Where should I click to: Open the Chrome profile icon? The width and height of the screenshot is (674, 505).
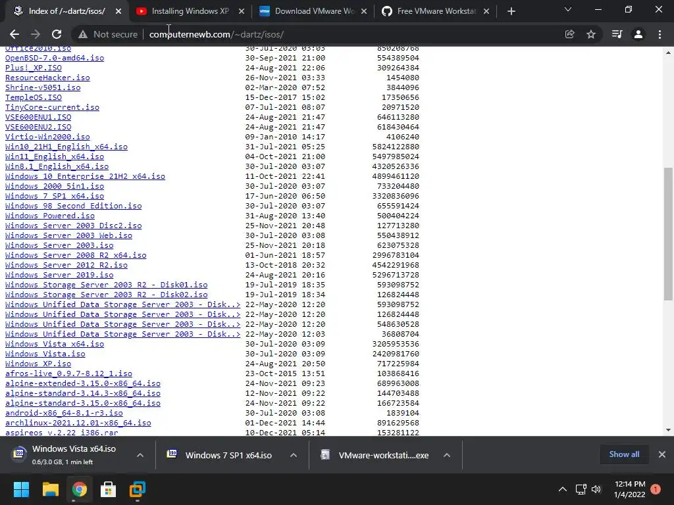point(638,34)
